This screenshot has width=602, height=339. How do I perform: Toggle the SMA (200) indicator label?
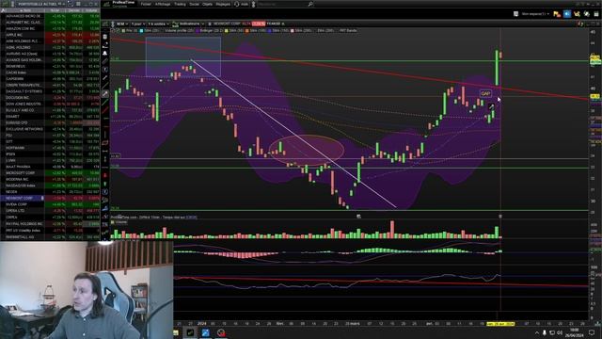(303, 30)
